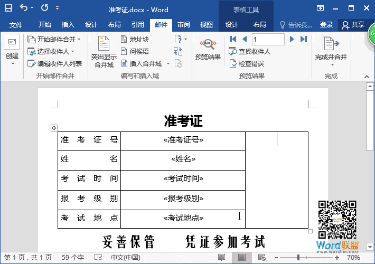
Task: Switch to print layout view in status bar
Action: 242,257
